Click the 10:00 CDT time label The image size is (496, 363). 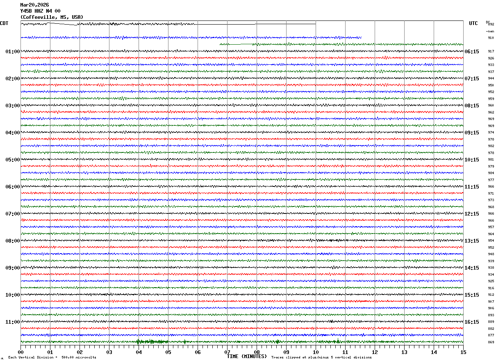point(13,295)
